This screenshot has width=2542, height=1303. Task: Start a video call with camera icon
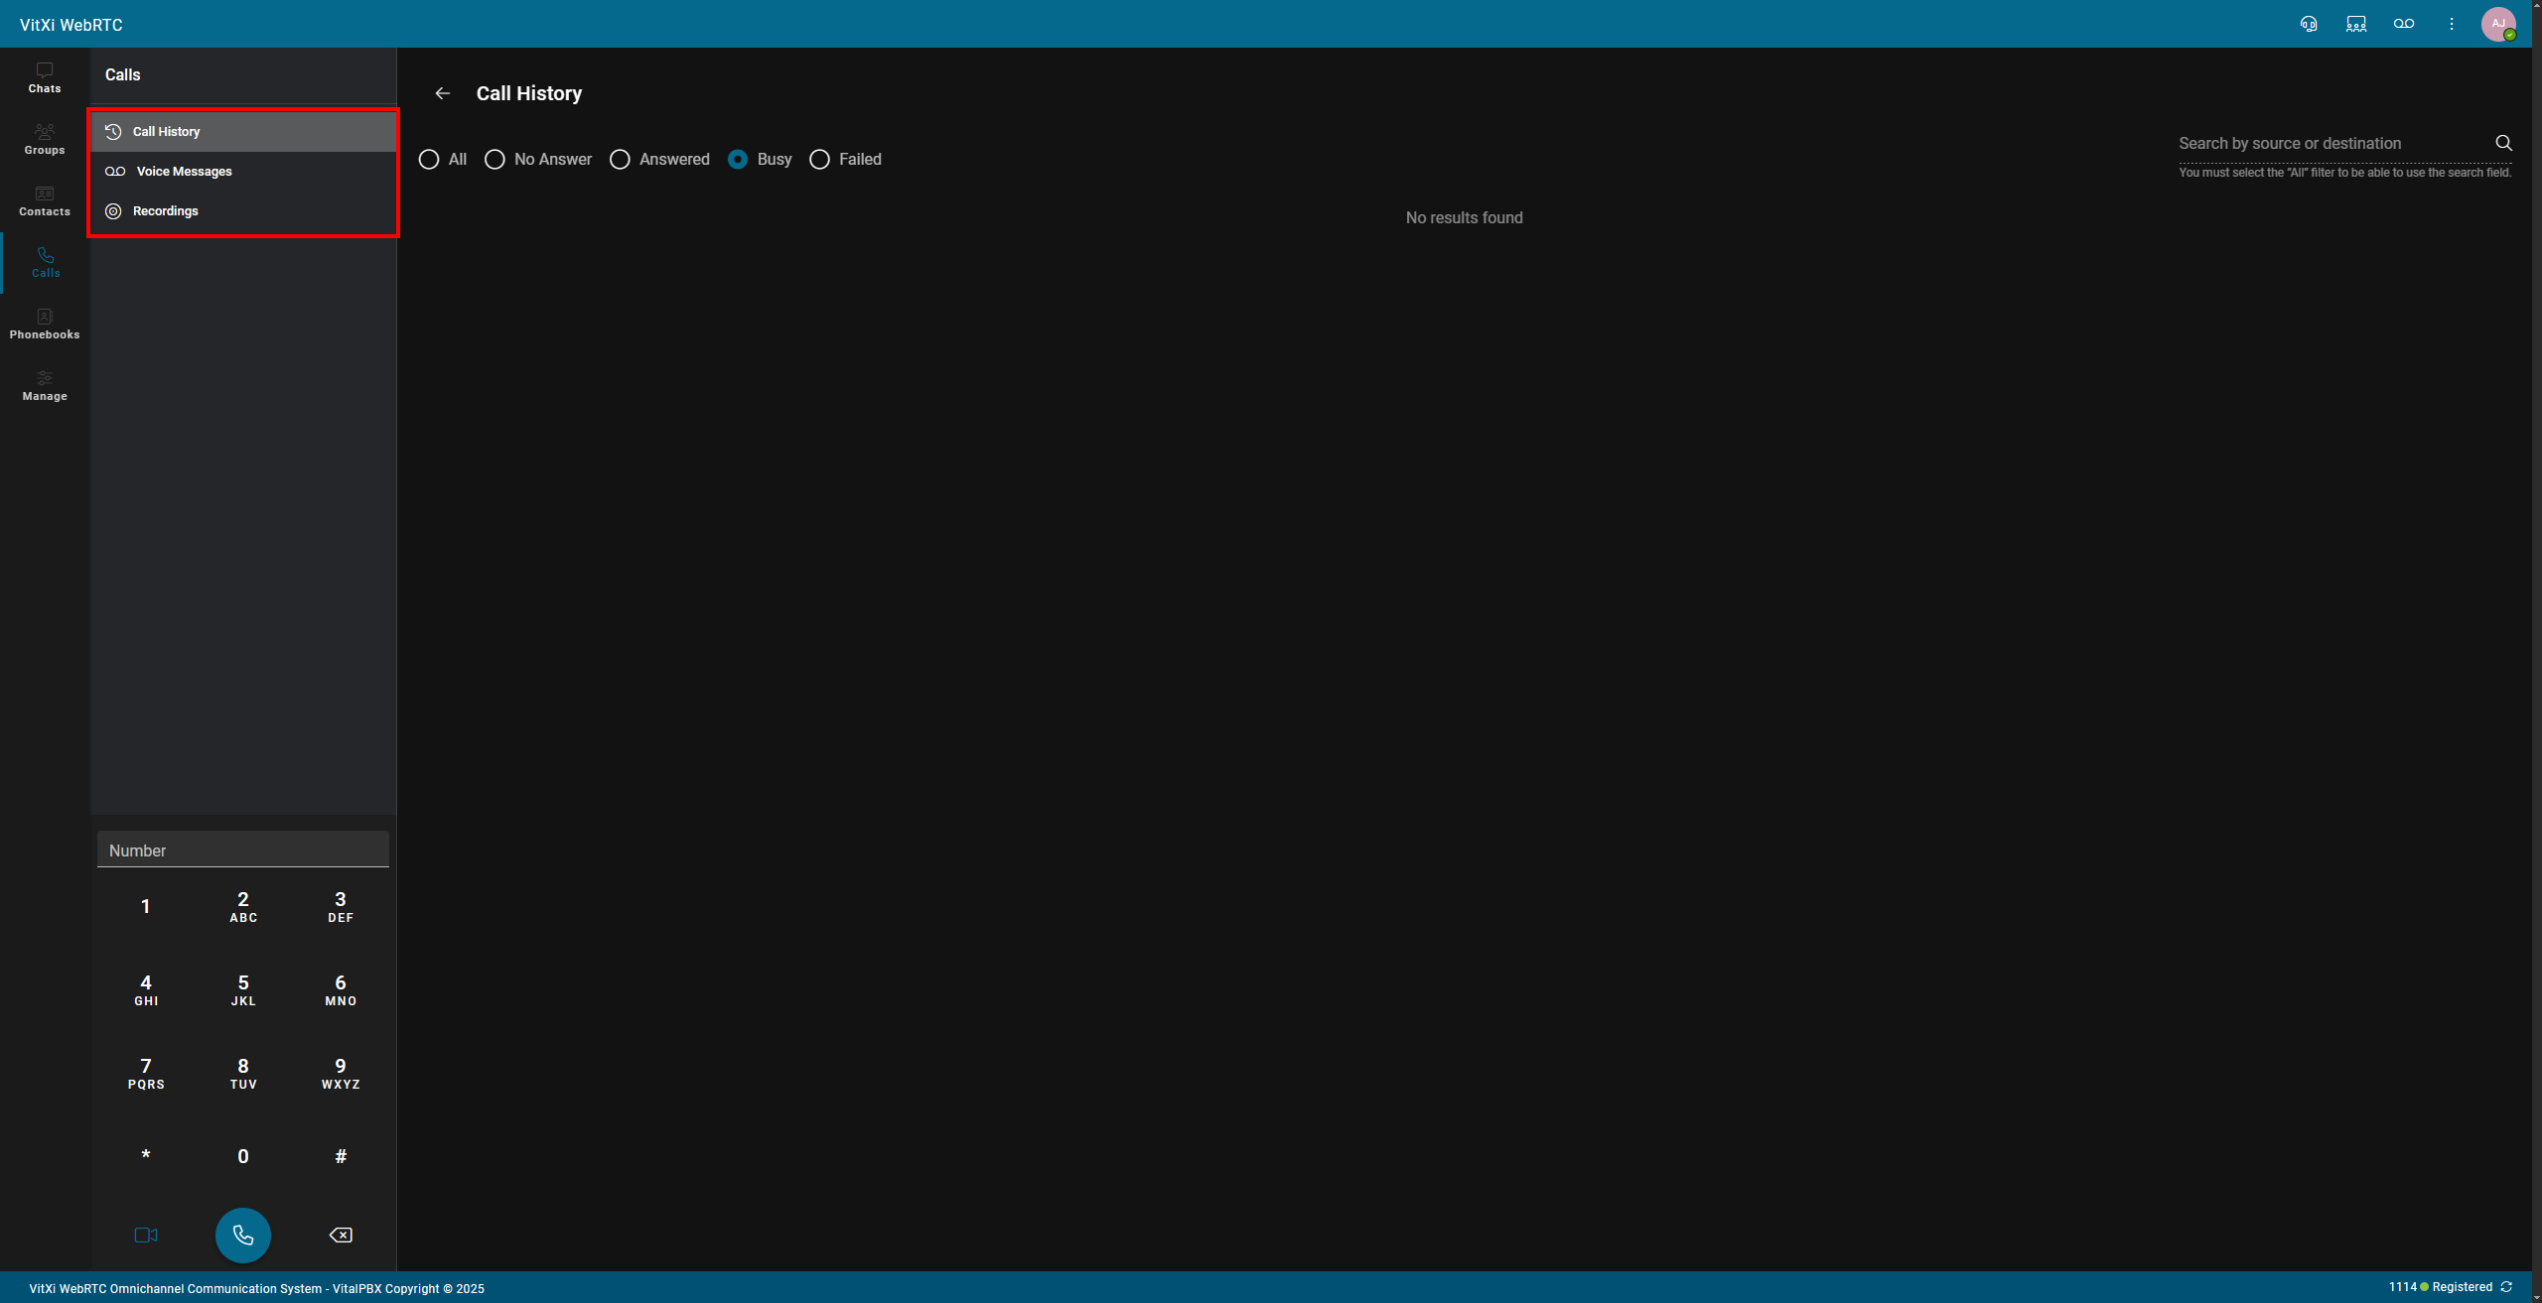pos(146,1235)
